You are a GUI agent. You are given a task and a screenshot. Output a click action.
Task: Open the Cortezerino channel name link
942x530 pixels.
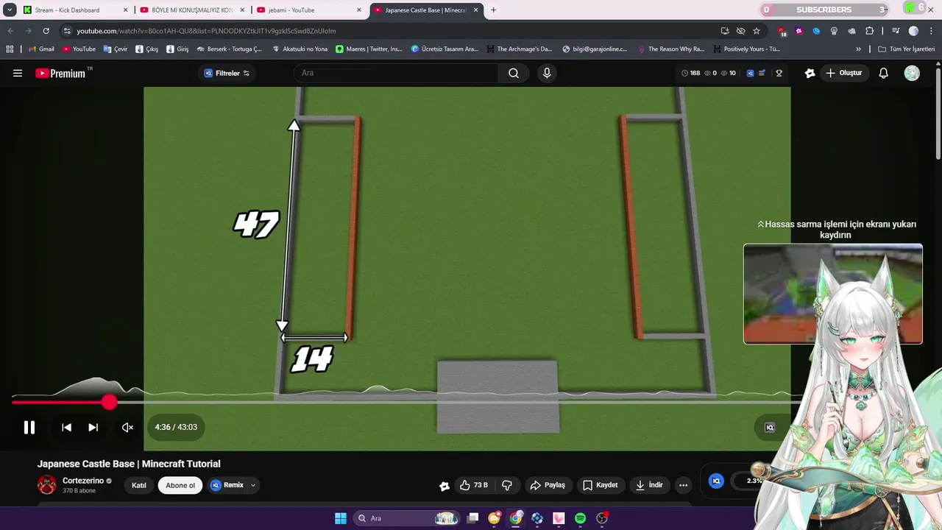tap(82, 481)
